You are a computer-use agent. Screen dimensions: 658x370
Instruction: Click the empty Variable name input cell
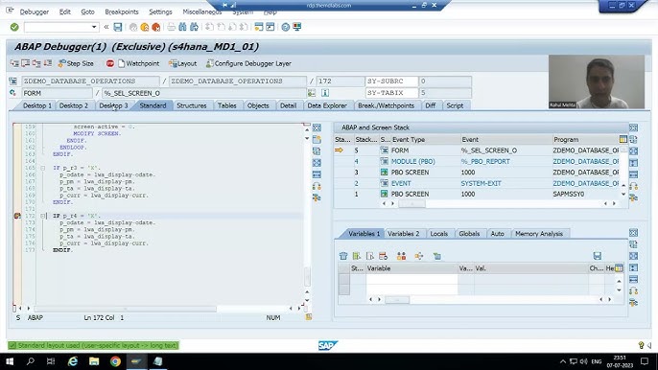tap(411, 279)
